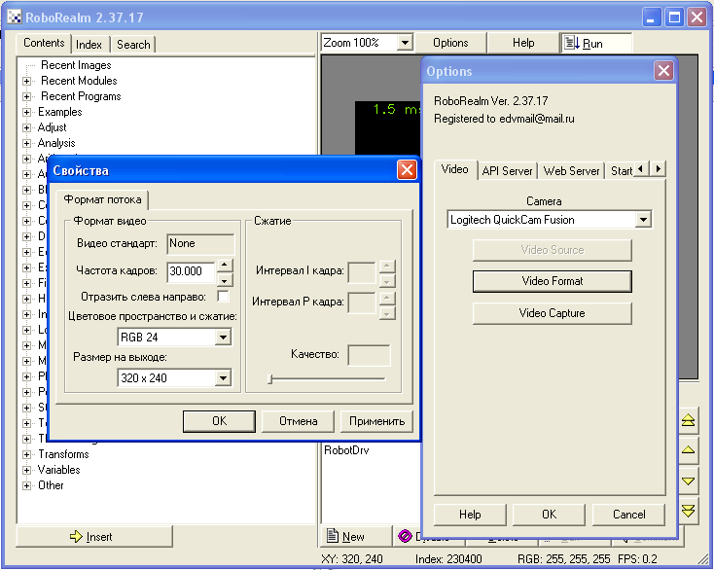Open the 320 x 240 output size dropdown
The image size is (714, 570).
pyautogui.click(x=223, y=378)
